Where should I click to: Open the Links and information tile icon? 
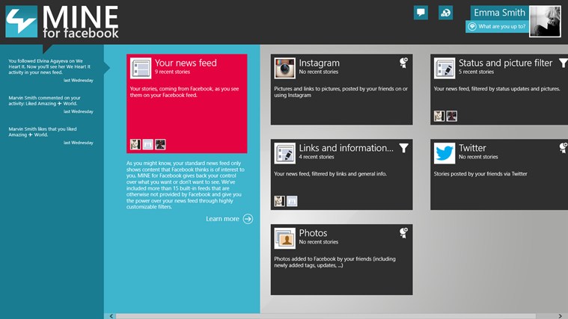284,153
